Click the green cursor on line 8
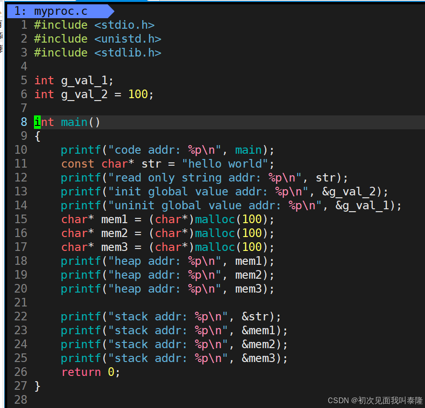 pyautogui.click(x=37, y=122)
